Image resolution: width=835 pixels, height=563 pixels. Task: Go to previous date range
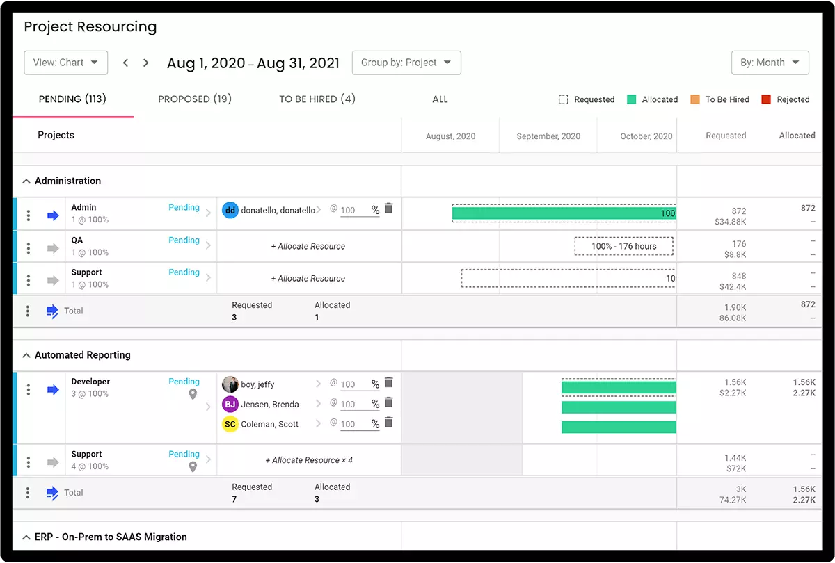coord(126,63)
